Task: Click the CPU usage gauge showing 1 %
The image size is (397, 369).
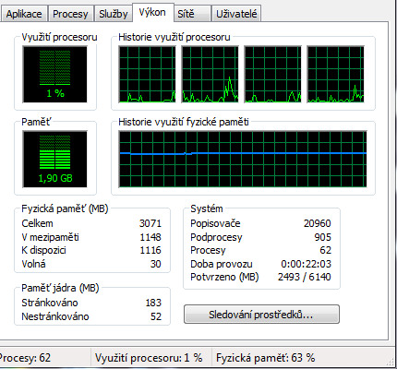Action: pyautogui.click(x=55, y=74)
